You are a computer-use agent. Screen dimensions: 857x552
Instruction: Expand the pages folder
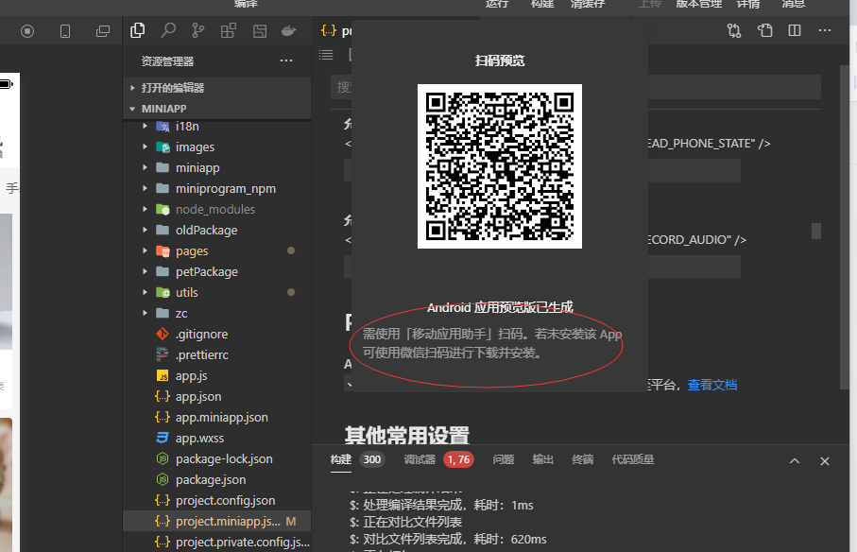point(217,250)
